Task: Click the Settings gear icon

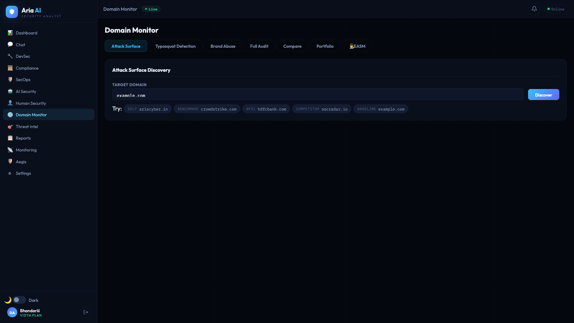Action: (x=10, y=173)
